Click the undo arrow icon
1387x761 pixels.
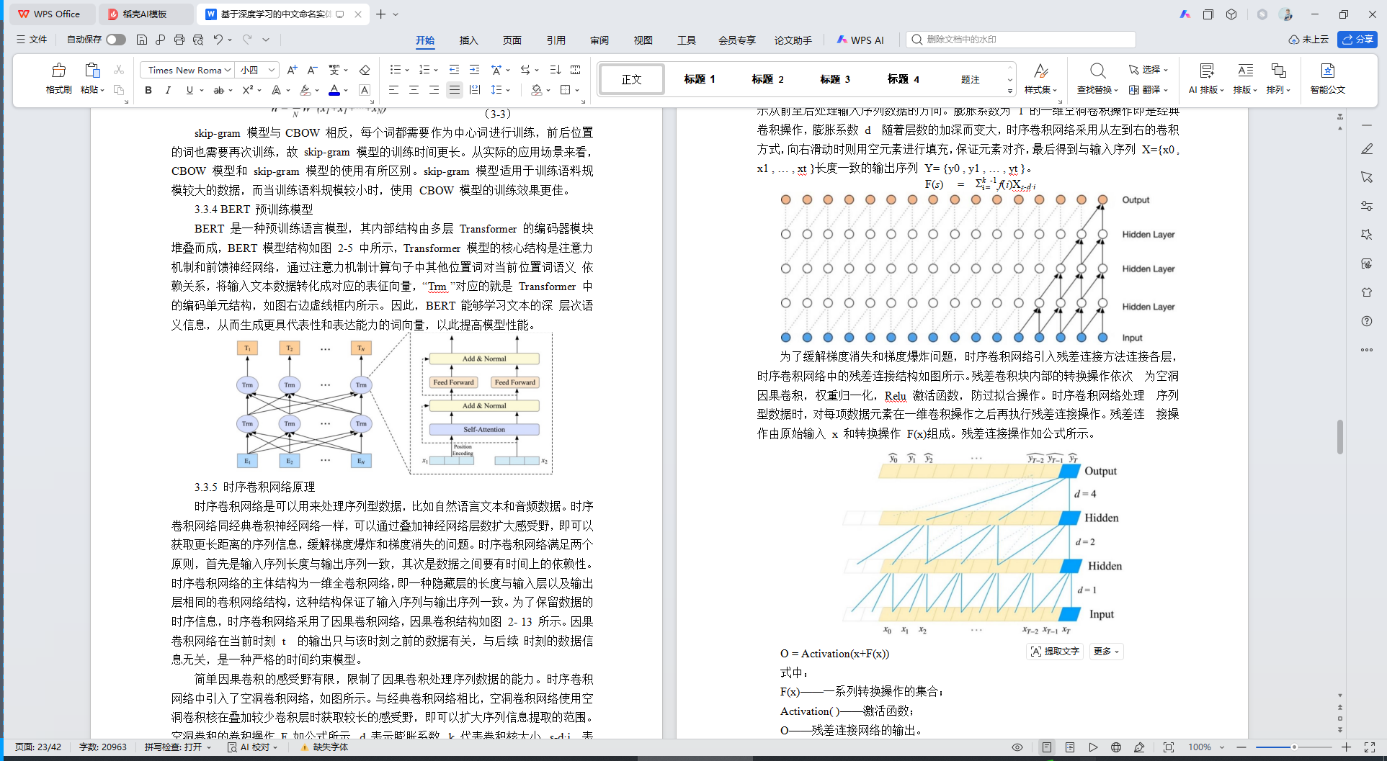click(218, 40)
